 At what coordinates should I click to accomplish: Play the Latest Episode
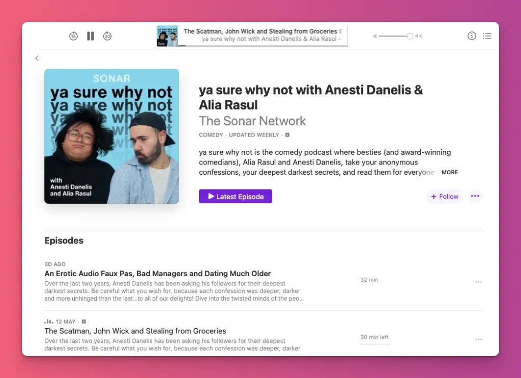(x=235, y=196)
